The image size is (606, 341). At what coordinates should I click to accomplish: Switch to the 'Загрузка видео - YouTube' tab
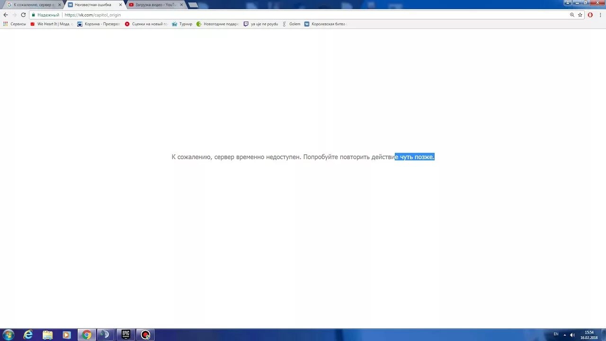coord(155,5)
